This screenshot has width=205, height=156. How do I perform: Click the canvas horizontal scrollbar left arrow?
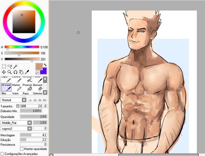pyautogui.click(x=51, y=155)
